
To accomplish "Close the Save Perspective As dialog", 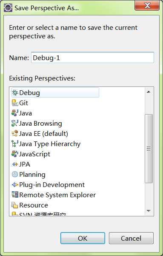I will (147, 6).
